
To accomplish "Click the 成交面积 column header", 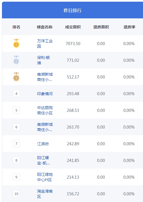I will click(x=73, y=27).
